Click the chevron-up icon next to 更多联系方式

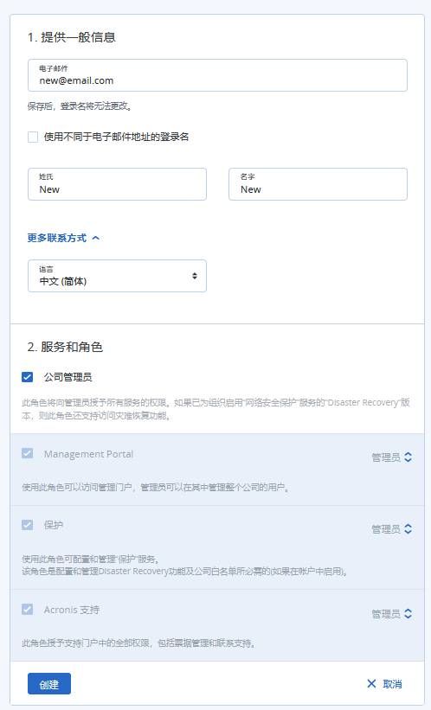click(95, 238)
